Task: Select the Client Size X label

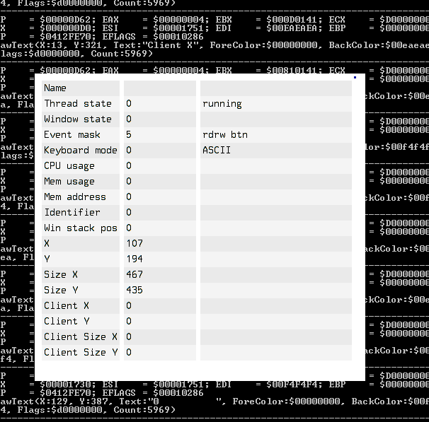Action: [80, 337]
